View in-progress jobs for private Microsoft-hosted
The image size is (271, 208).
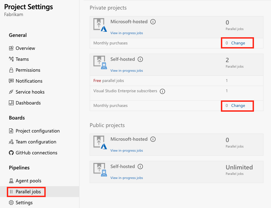point(126,33)
